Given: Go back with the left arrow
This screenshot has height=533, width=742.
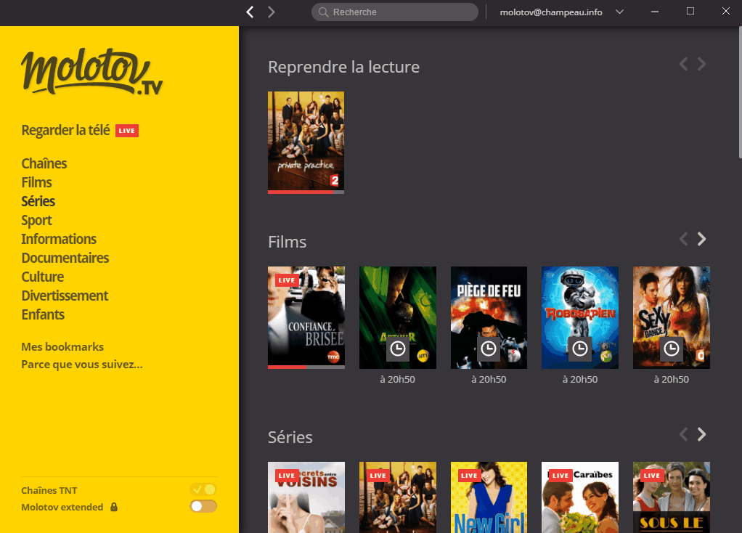Looking at the screenshot, I should (x=250, y=12).
